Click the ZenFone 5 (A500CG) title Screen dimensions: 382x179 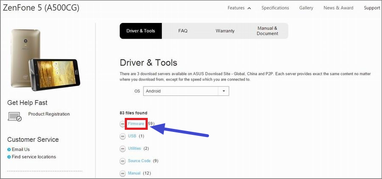tap(41, 8)
